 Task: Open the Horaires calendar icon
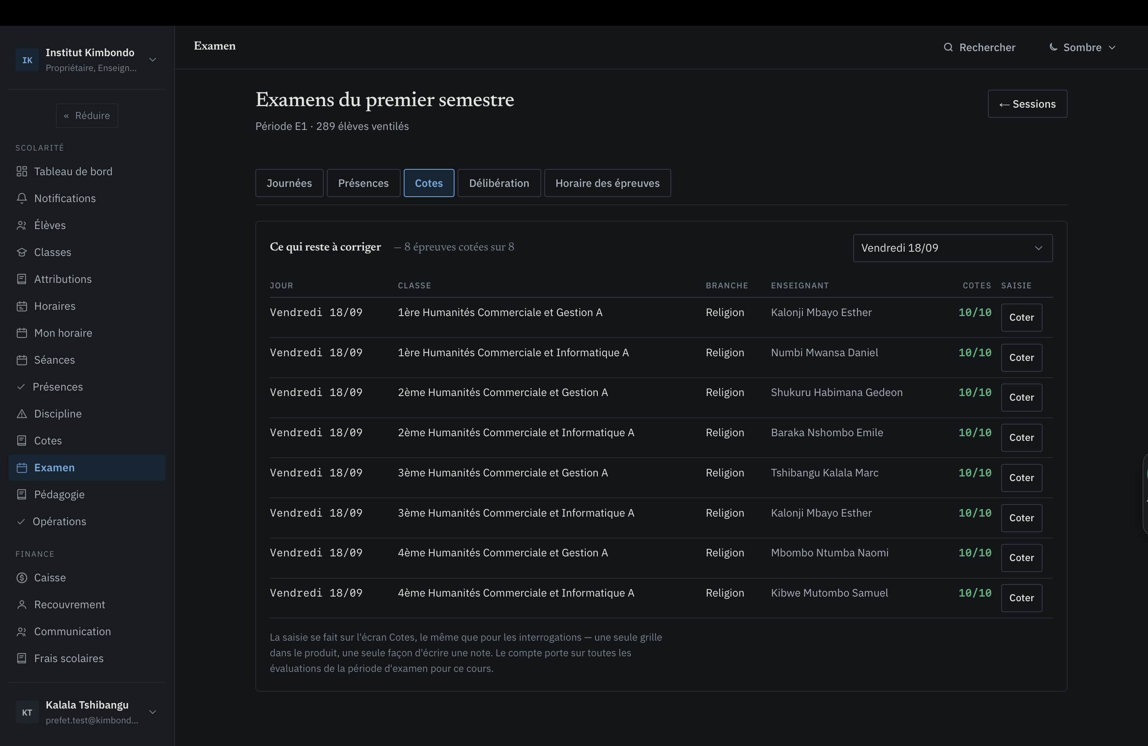point(22,307)
